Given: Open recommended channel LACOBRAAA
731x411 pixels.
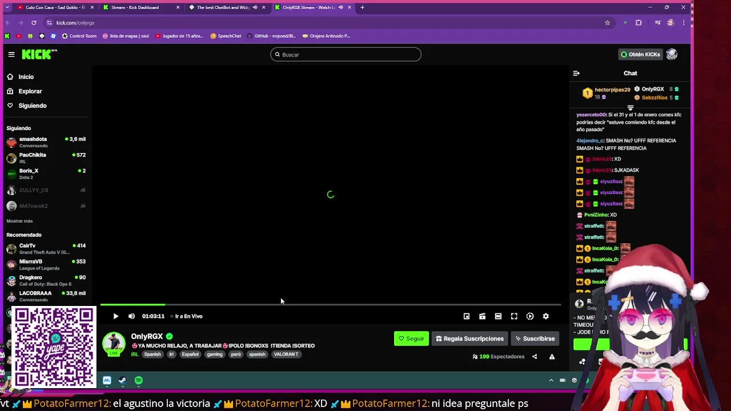Looking at the screenshot, I should pyautogui.click(x=46, y=296).
